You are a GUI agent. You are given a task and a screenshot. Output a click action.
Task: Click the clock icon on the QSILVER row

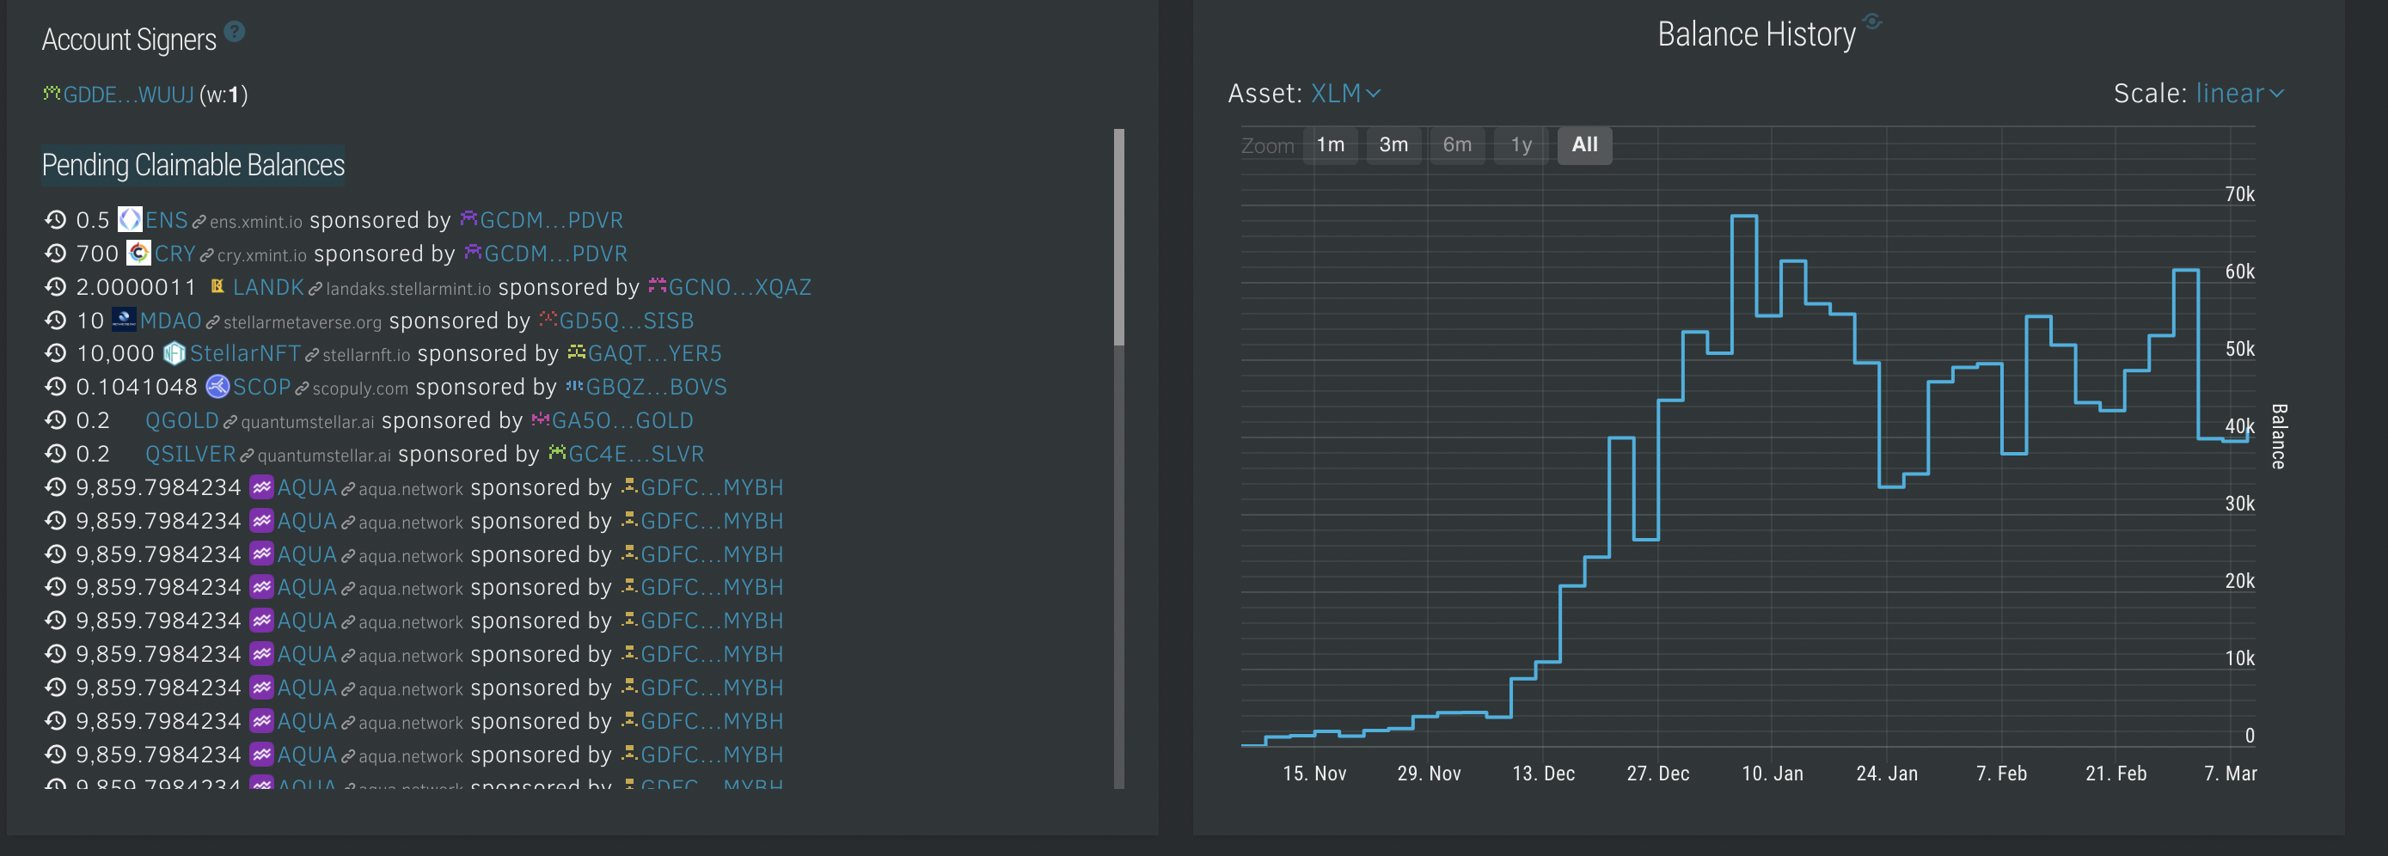56,453
